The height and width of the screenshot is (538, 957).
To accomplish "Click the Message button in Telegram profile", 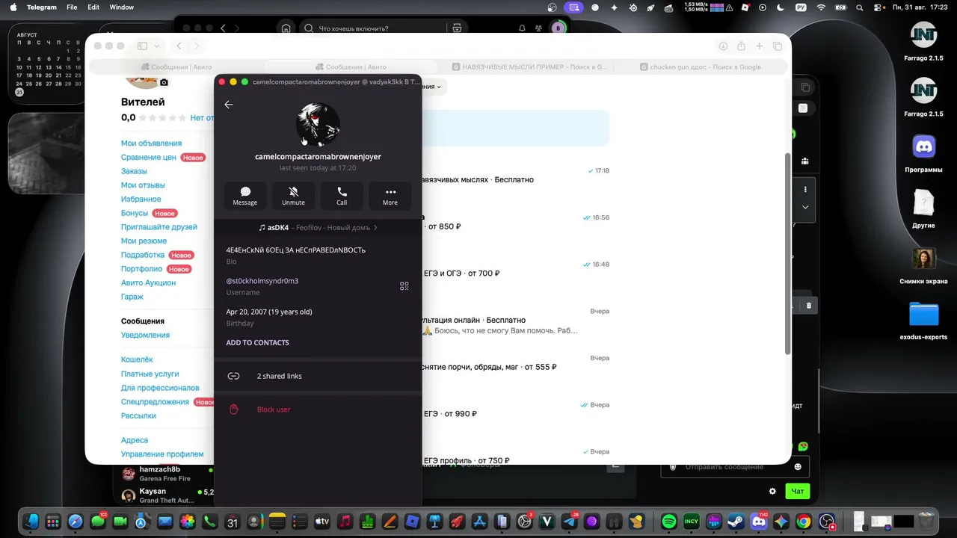I will (x=245, y=196).
